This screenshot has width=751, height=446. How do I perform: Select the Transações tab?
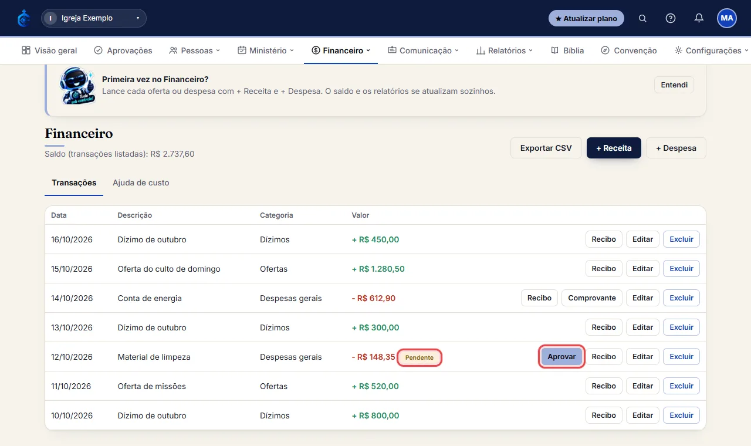tap(74, 183)
